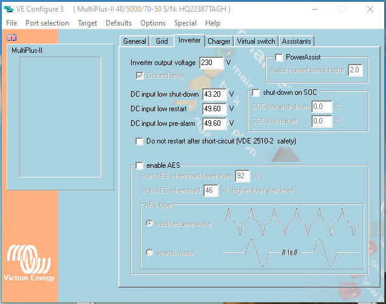Open the Special menu
386x304 pixels.
coord(185,23)
